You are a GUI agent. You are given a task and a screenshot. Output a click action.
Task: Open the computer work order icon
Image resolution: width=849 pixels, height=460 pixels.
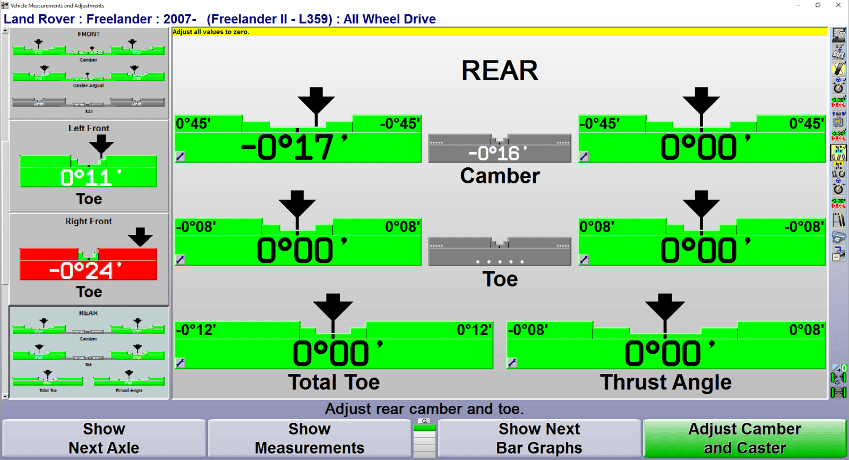pyautogui.click(x=838, y=35)
